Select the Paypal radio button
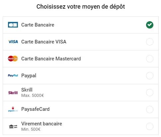Screen dimensions: 161x137 coord(150,76)
